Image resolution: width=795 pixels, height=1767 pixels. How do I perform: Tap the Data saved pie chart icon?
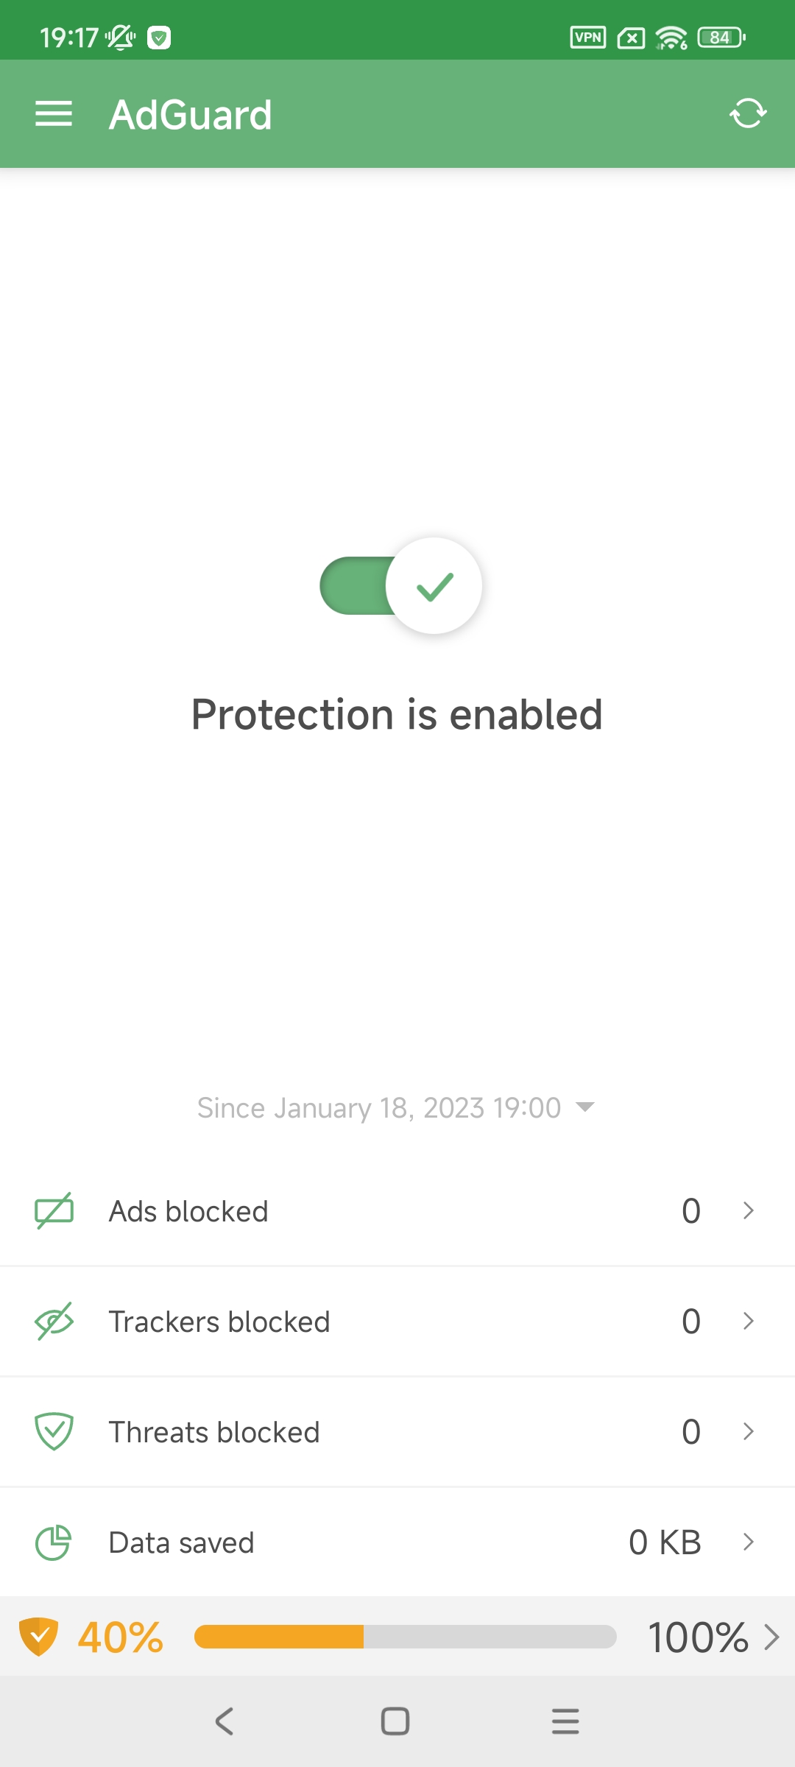click(54, 1542)
